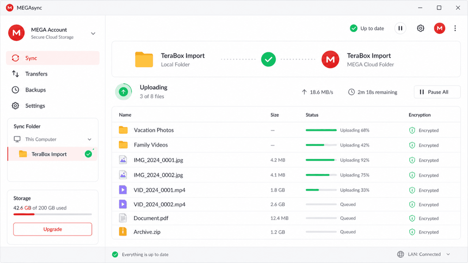The height and width of the screenshot is (263, 468).
Task: Click the 2m 18s remaining indicator
Action: pyautogui.click(x=373, y=92)
